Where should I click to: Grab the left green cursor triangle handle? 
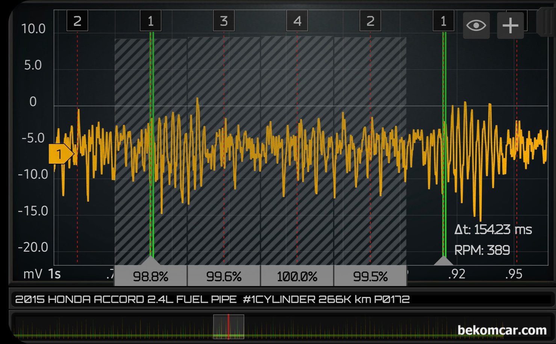click(x=151, y=261)
